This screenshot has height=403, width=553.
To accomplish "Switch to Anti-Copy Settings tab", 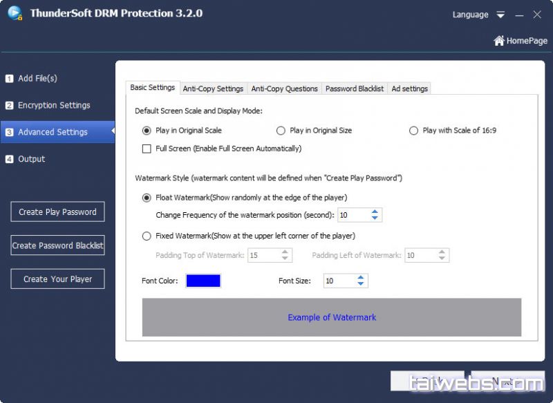I will pyautogui.click(x=213, y=88).
